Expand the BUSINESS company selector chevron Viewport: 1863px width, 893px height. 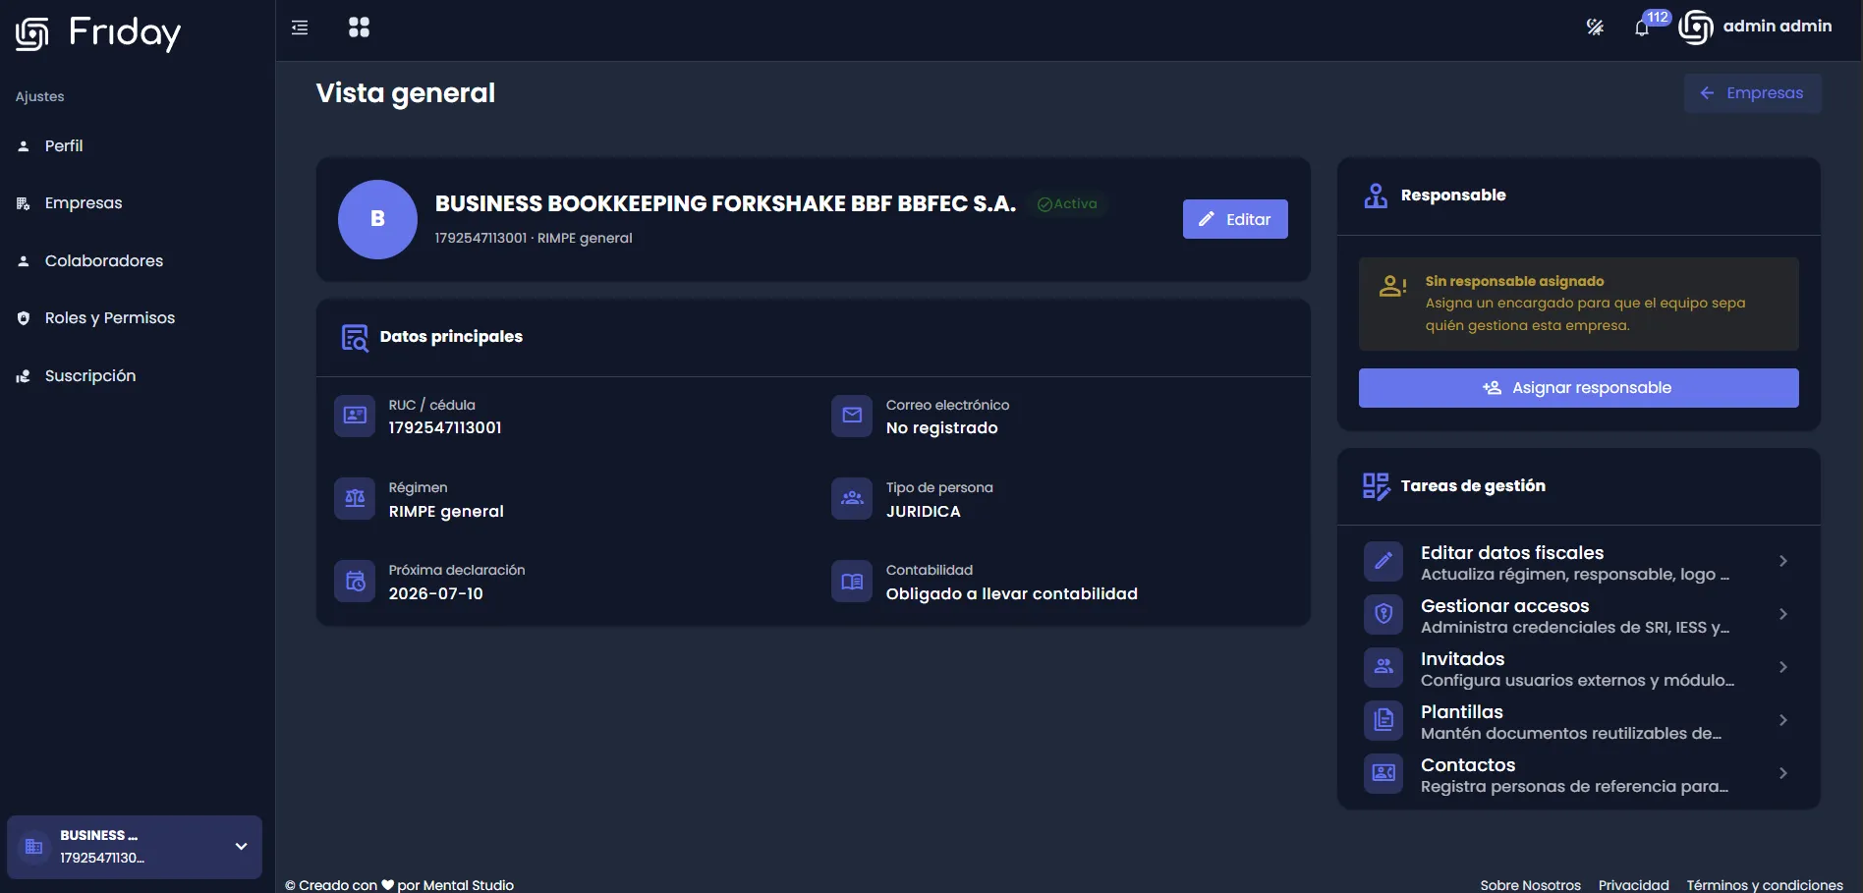(241, 847)
